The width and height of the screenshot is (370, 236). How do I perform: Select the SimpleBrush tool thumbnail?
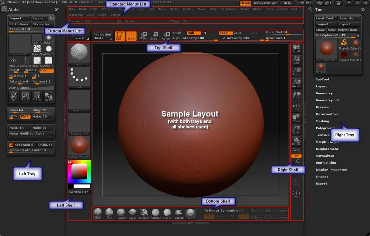[344, 44]
